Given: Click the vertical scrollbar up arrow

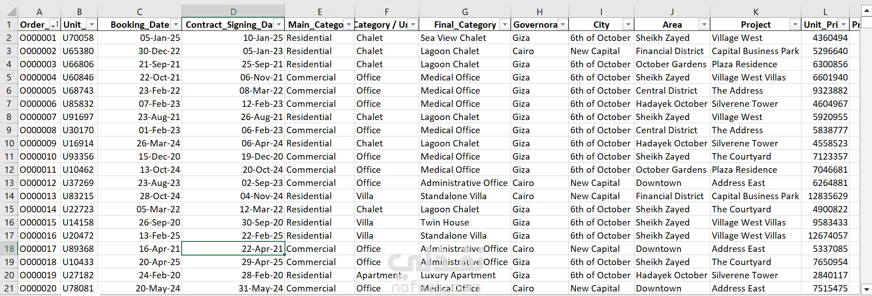Looking at the screenshot, I should click(866, 10).
